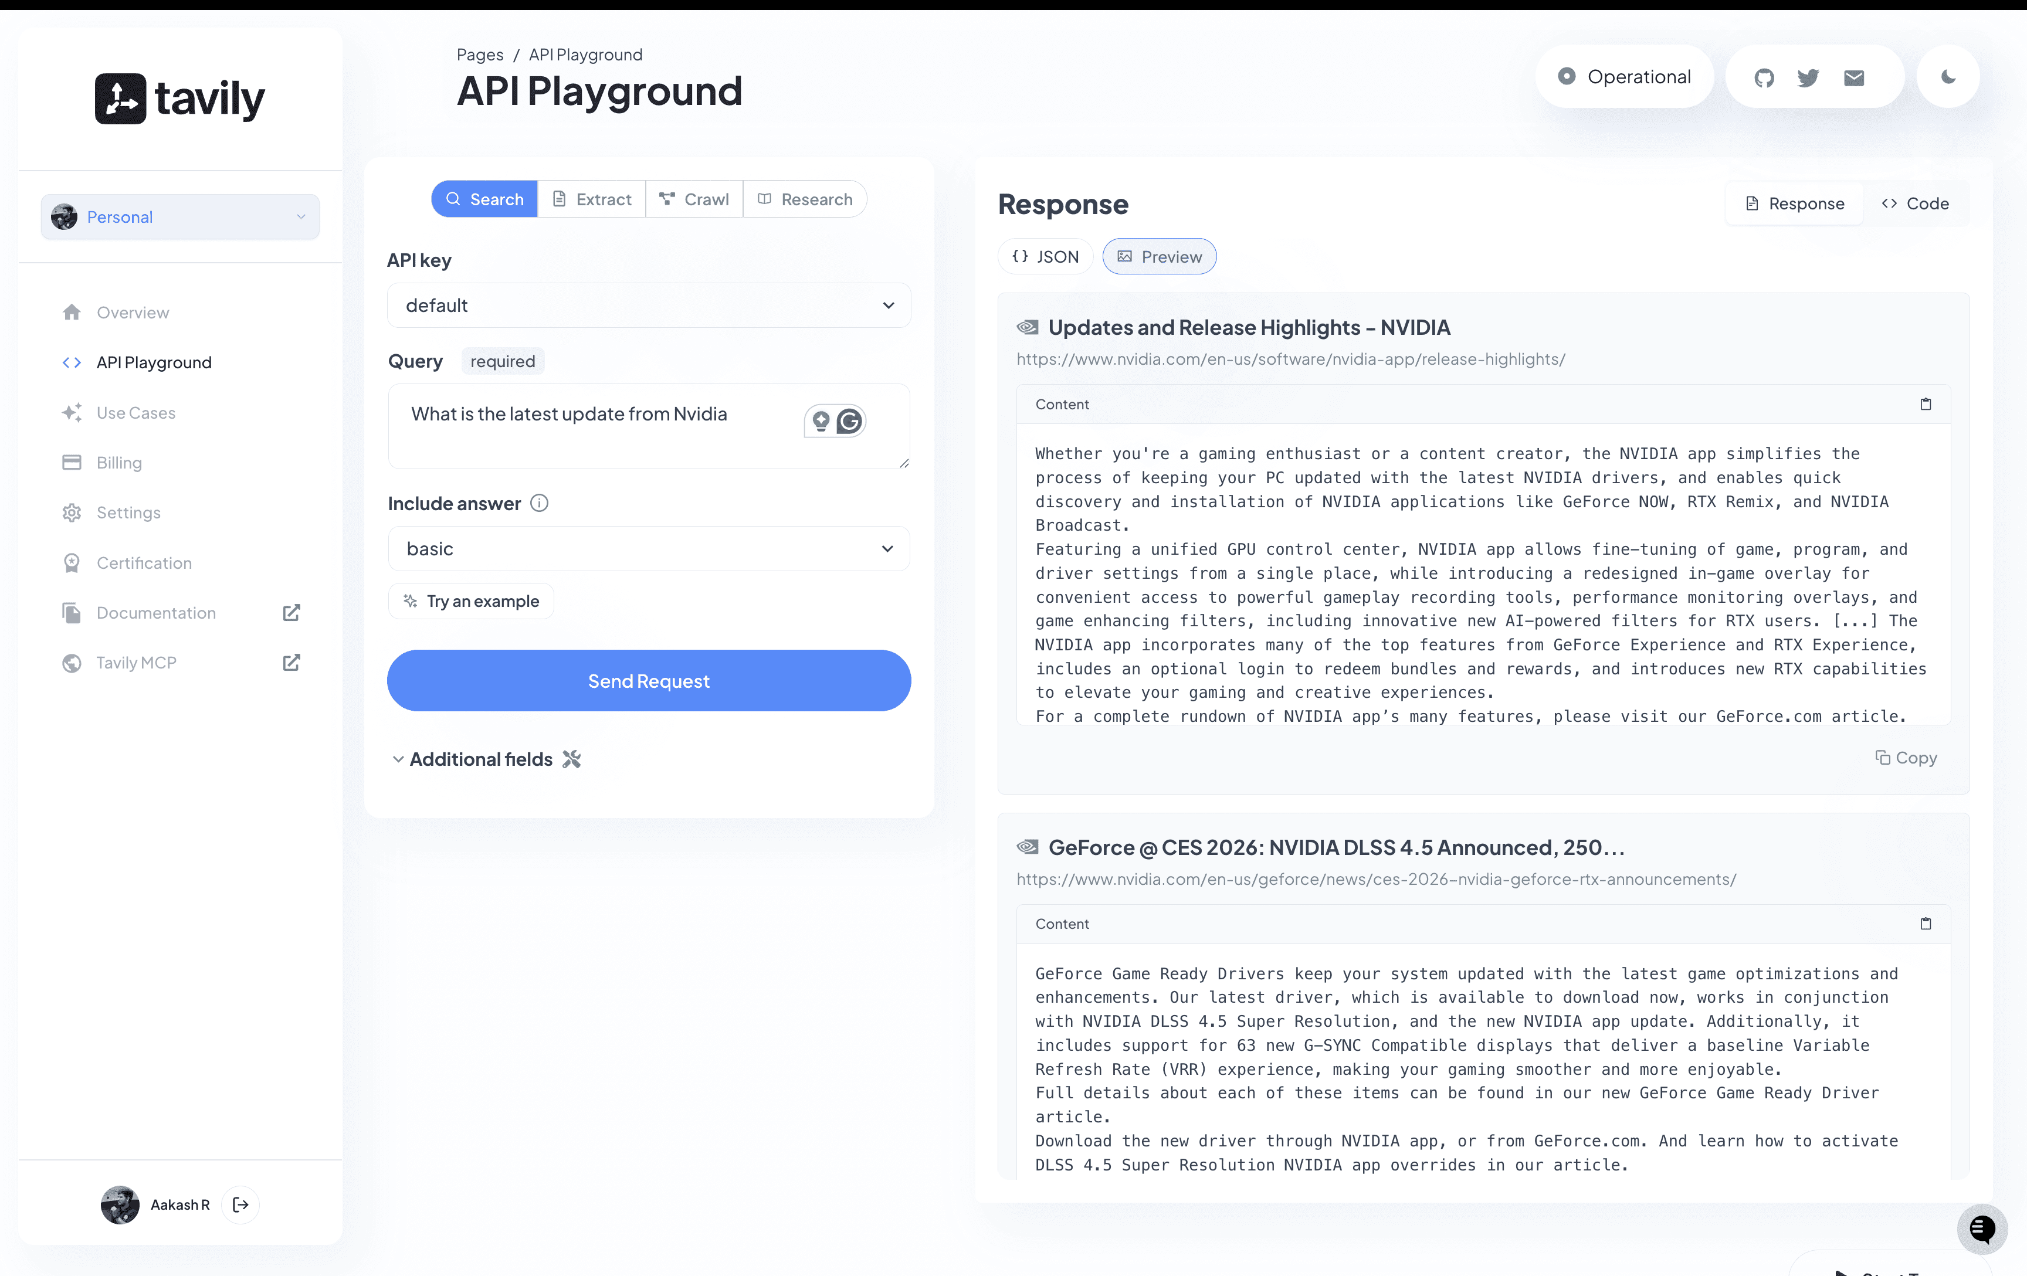
Task: Open the GitHub icon link in header
Action: (x=1764, y=77)
